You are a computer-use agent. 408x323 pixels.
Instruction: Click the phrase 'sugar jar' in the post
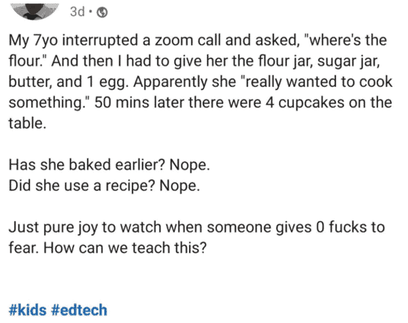pyautogui.click(x=347, y=61)
